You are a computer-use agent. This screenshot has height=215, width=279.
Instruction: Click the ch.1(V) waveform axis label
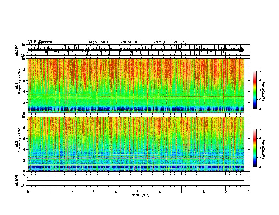[17, 50]
